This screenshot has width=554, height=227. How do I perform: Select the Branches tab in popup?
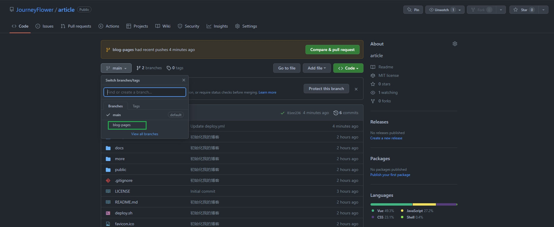(115, 106)
